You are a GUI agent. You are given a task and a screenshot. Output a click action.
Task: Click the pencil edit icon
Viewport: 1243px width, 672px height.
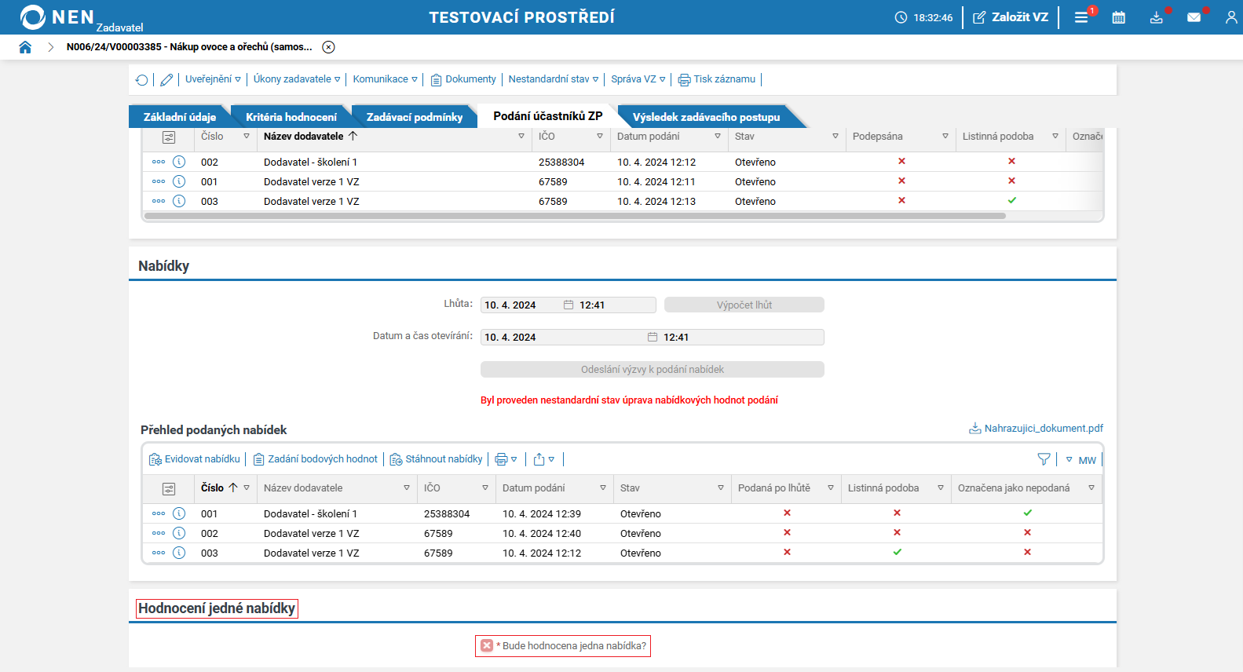pos(166,79)
